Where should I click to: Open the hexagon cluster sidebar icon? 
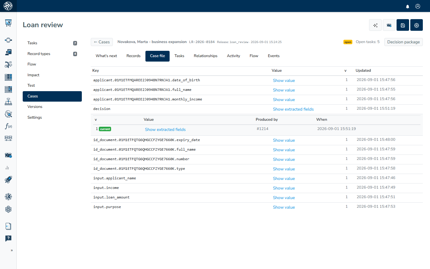[x=8, y=209]
